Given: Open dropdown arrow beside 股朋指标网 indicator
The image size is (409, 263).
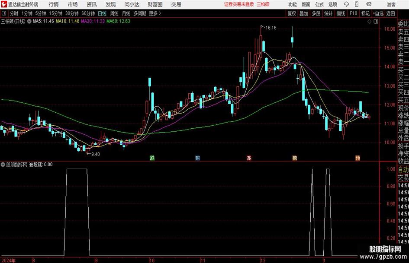Looking at the screenshot, I should coord(3,165).
